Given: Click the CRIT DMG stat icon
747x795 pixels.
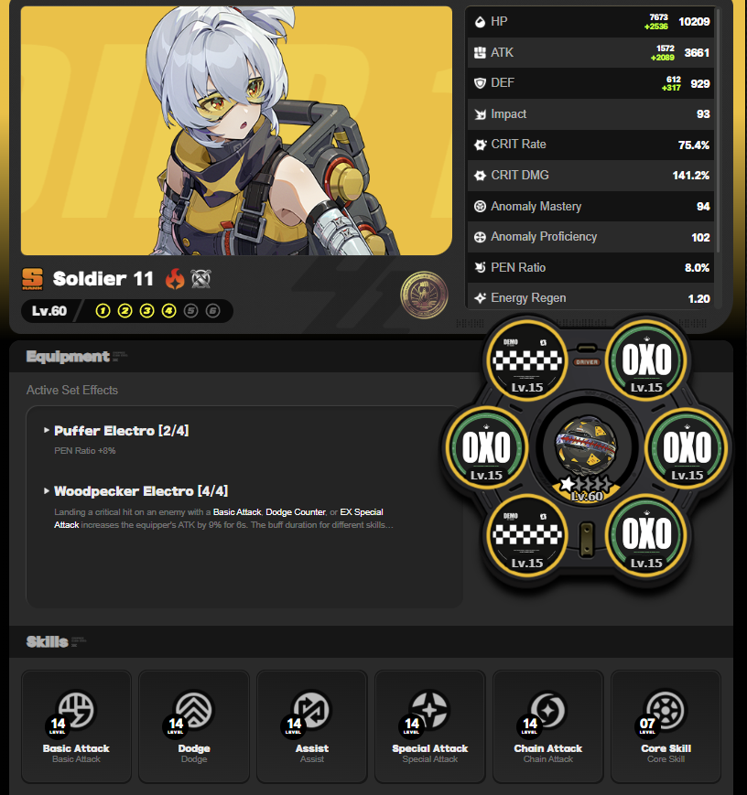Looking at the screenshot, I should 480,176.
